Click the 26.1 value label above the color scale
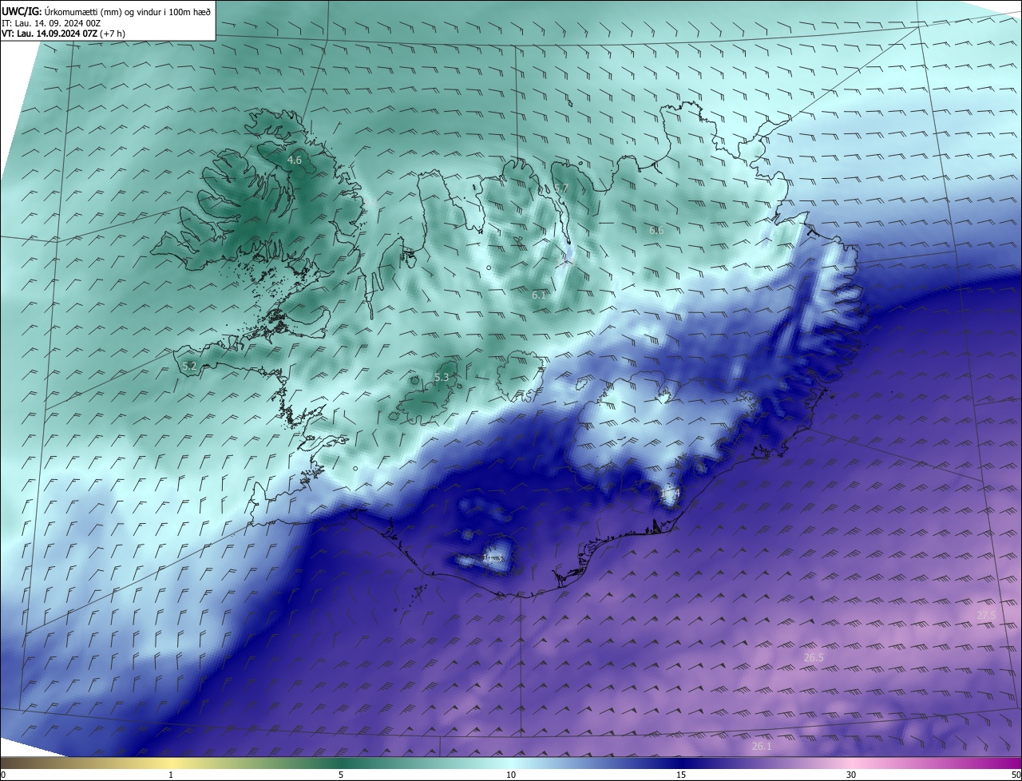 click(762, 747)
